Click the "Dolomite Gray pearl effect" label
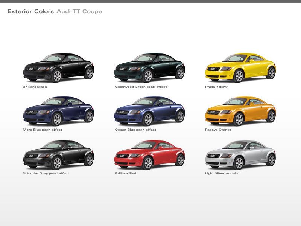 click(46, 173)
